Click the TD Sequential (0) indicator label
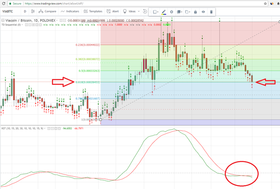 point(11,25)
